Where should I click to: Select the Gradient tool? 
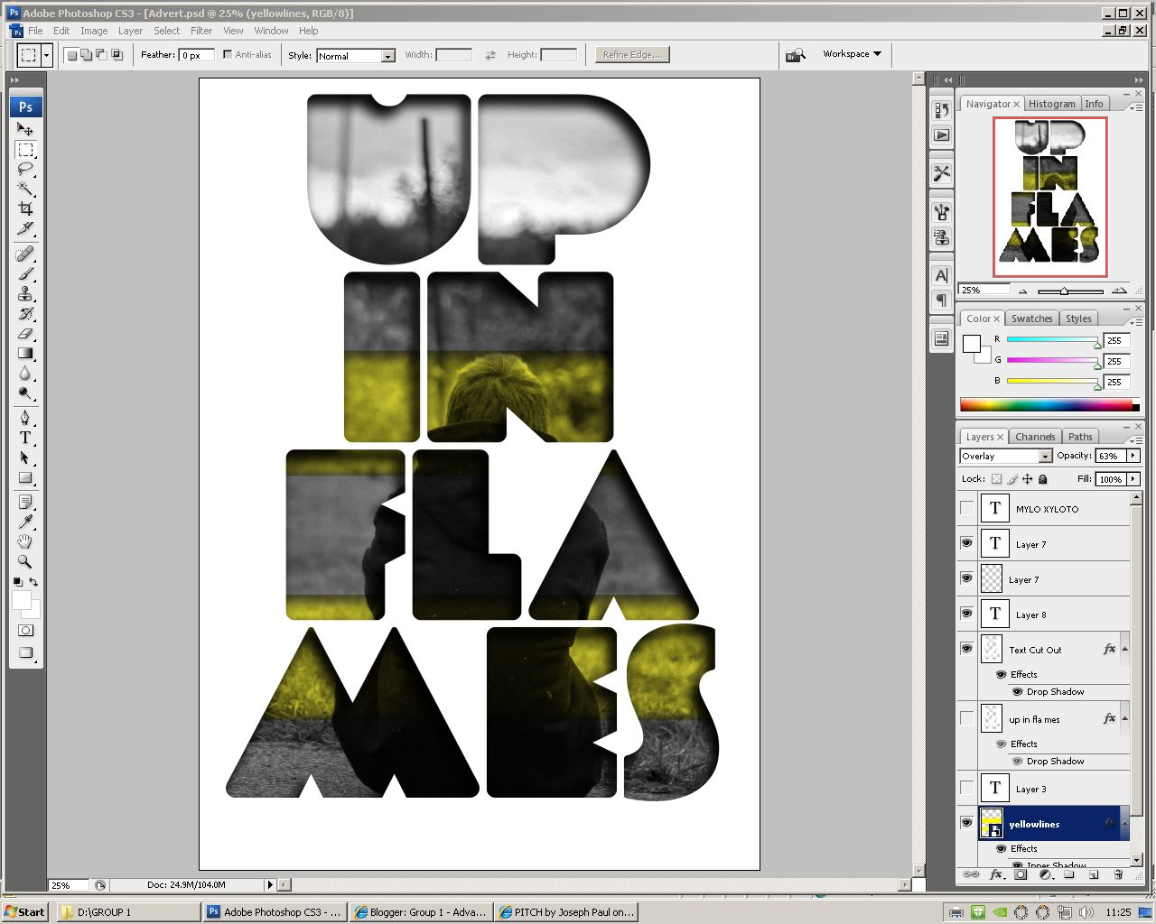pos(25,353)
